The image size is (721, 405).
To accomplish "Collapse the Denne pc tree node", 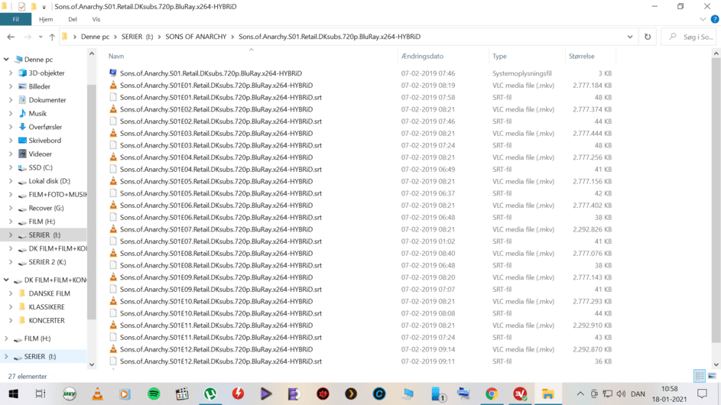I will (6, 60).
